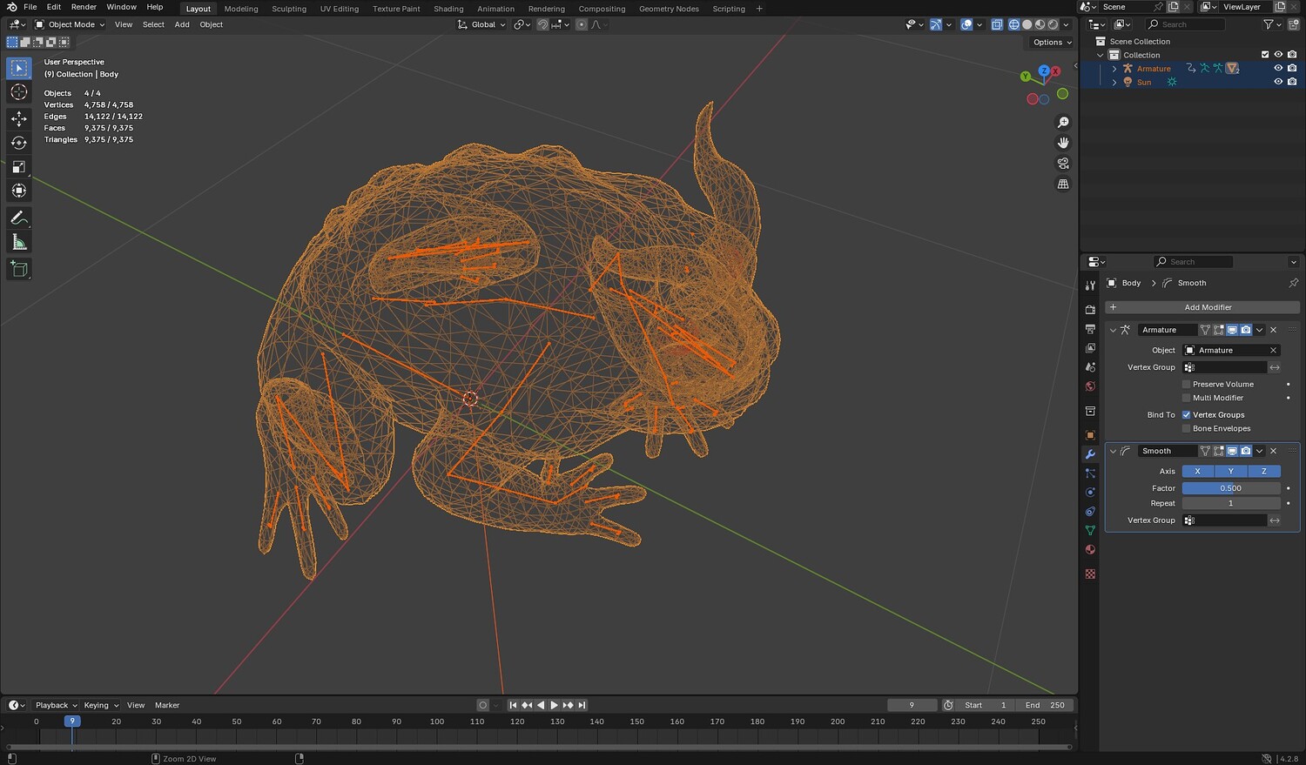Play the animation forward

(554, 705)
